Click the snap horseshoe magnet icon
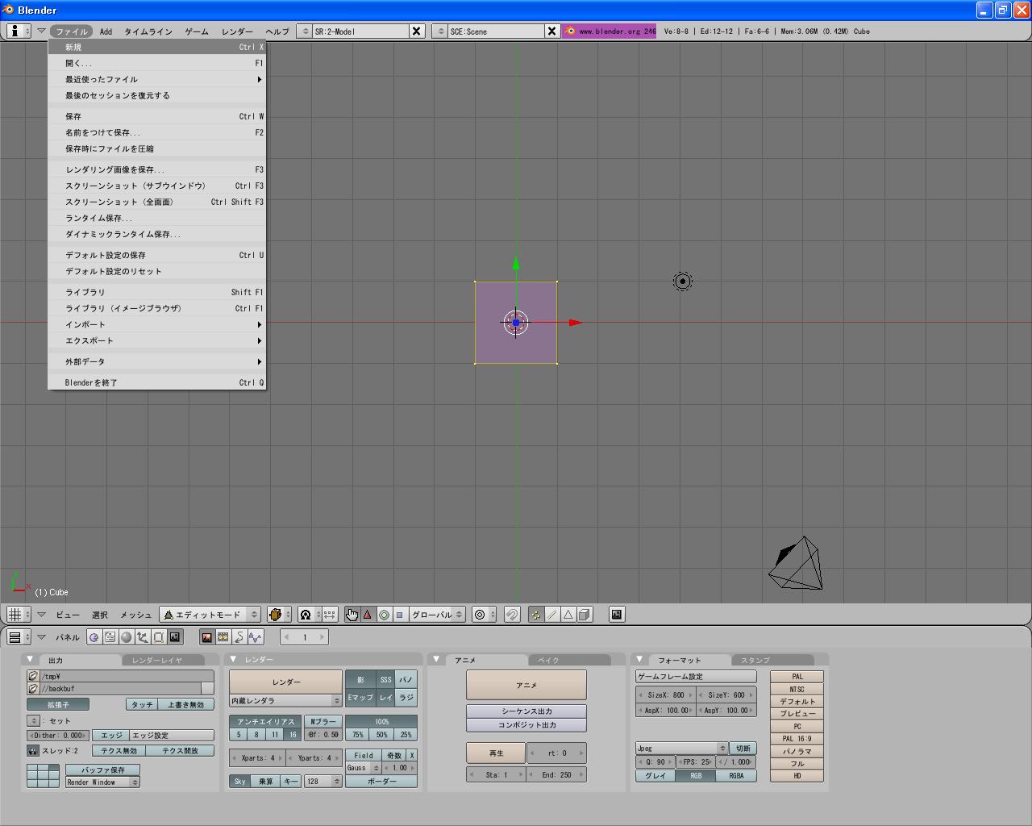Viewport: 1032px width, 826px height. coord(512,615)
